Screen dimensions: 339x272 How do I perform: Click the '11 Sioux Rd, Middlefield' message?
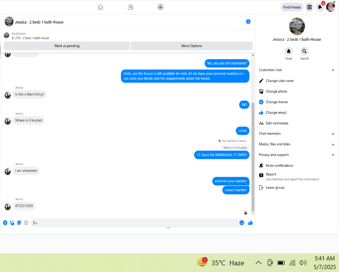222,155
